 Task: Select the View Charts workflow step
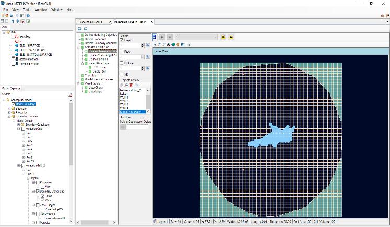click(x=96, y=88)
